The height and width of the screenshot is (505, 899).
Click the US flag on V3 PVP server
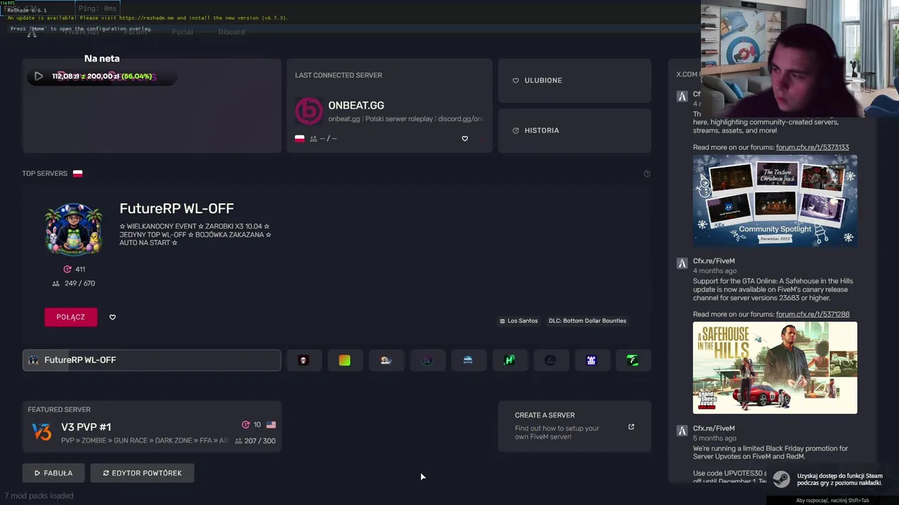click(271, 425)
